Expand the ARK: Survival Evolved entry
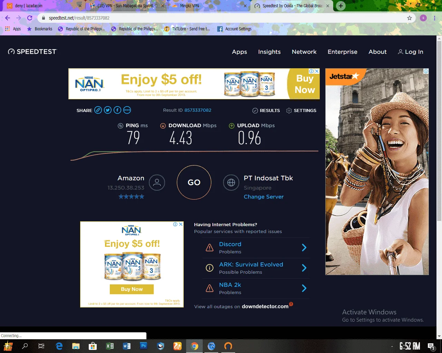The width and height of the screenshot is (442, 353). 304,268
